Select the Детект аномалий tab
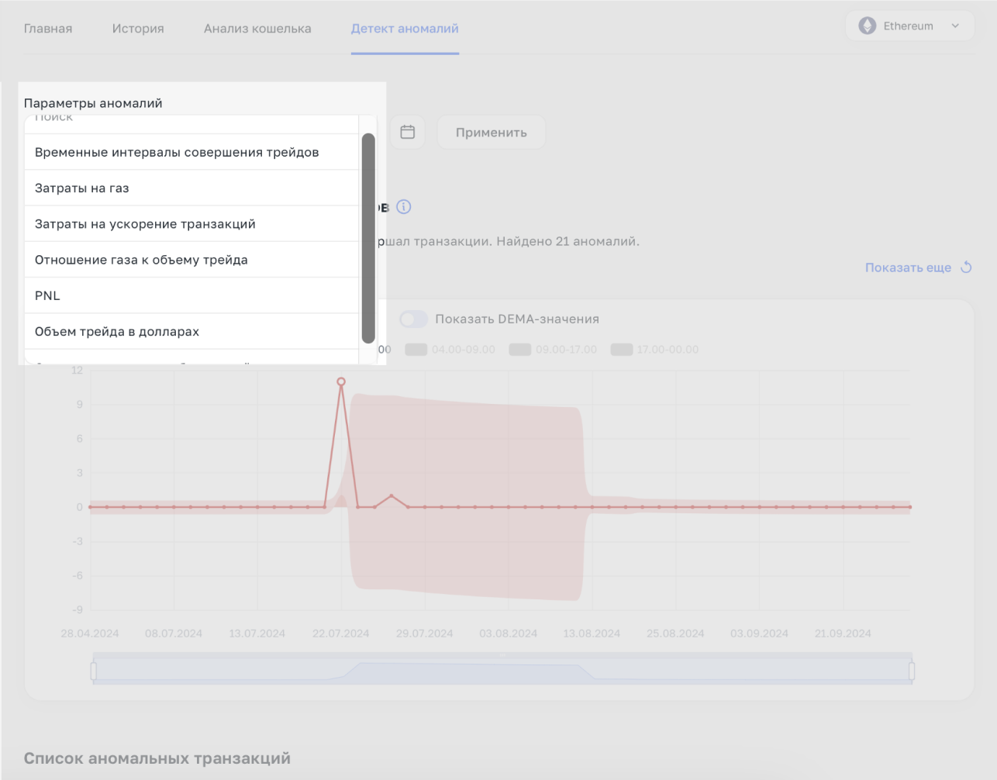The width and height of the screenshot is (997, 780). (x=405, y=29)
